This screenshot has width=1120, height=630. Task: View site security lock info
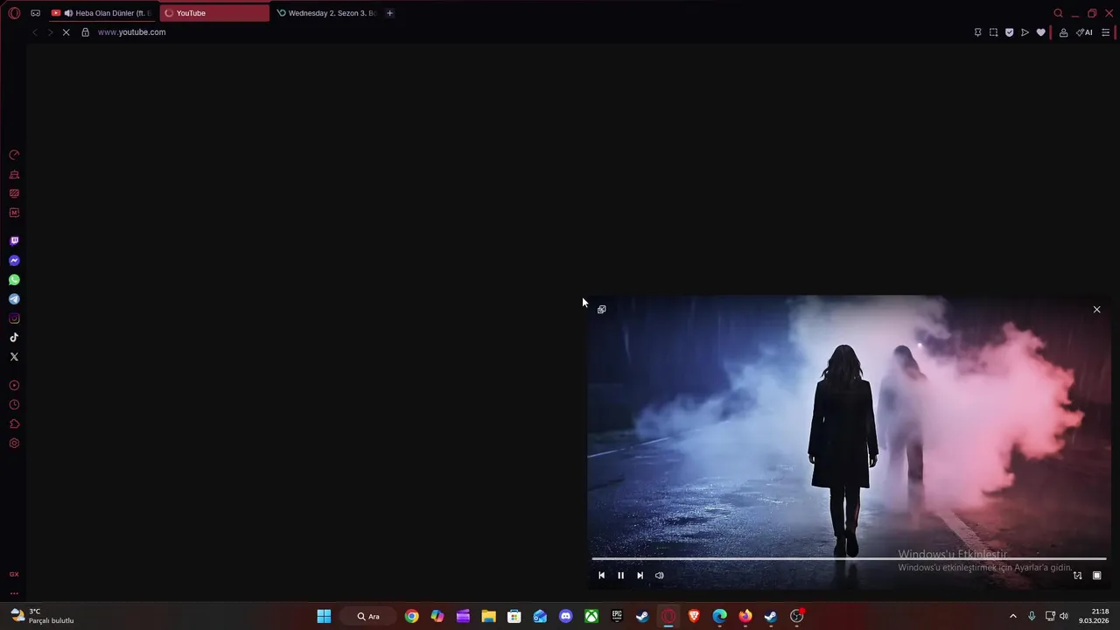[85, 32]
